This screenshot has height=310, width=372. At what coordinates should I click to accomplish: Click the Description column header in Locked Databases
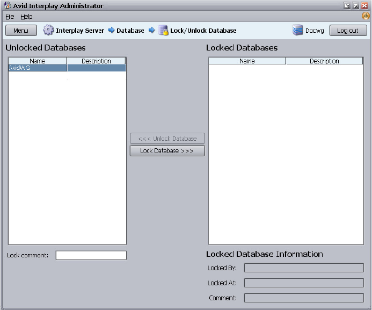pyautogui.click(x=324, y=61)
